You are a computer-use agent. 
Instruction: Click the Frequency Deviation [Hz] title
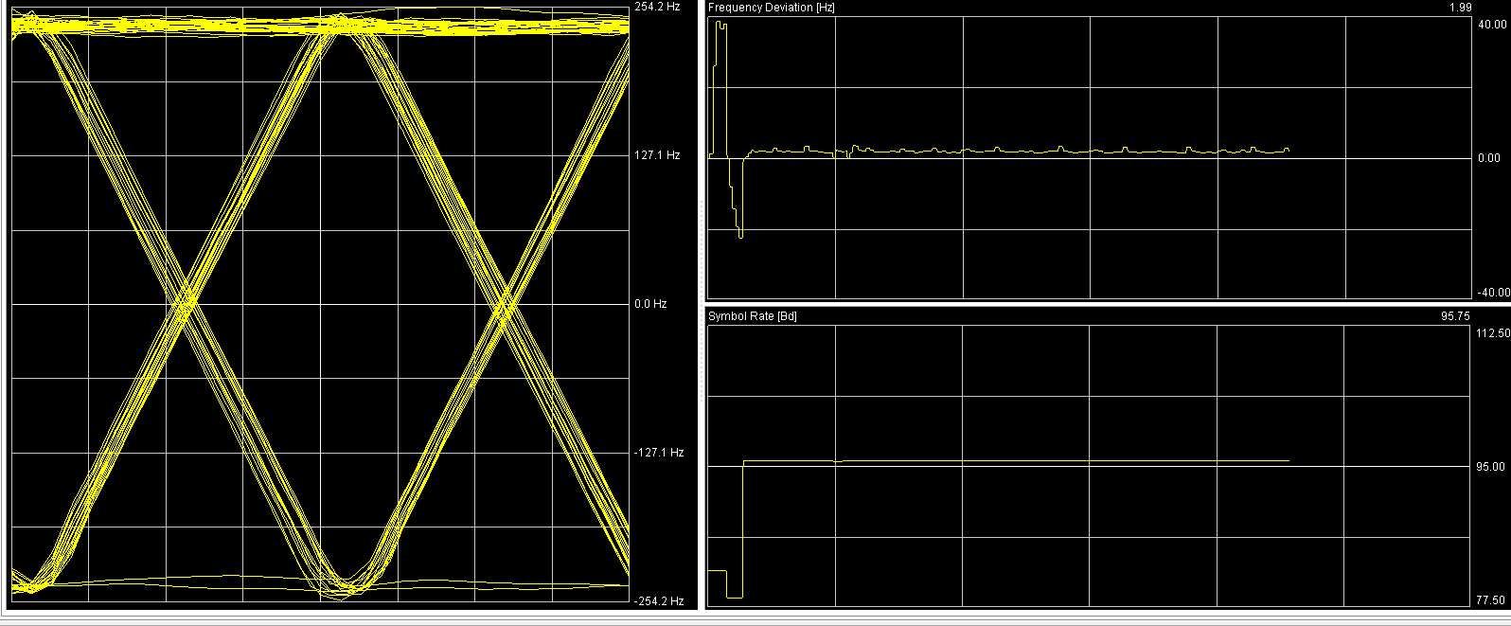(772, 8)
